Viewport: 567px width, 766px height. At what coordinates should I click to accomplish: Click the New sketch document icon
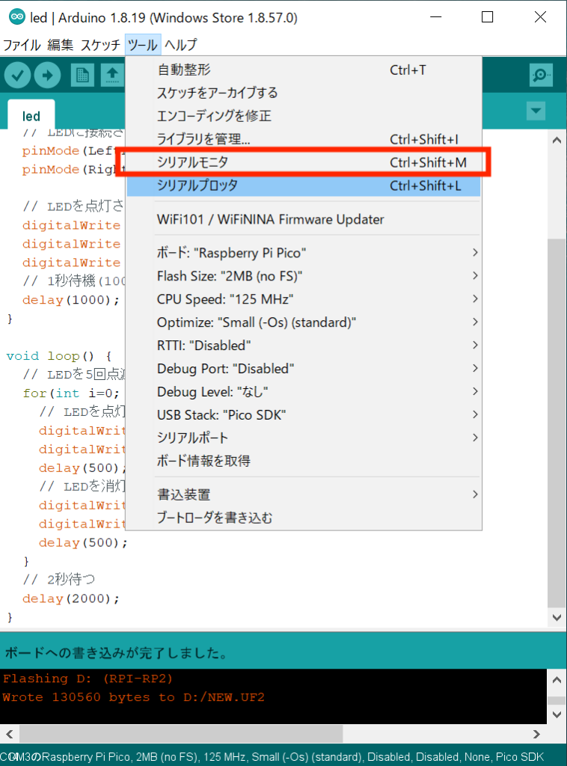(82, 76)
